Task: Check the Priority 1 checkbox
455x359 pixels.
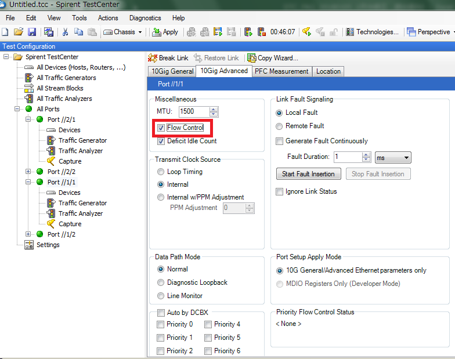Action: (x=160, y=338)
